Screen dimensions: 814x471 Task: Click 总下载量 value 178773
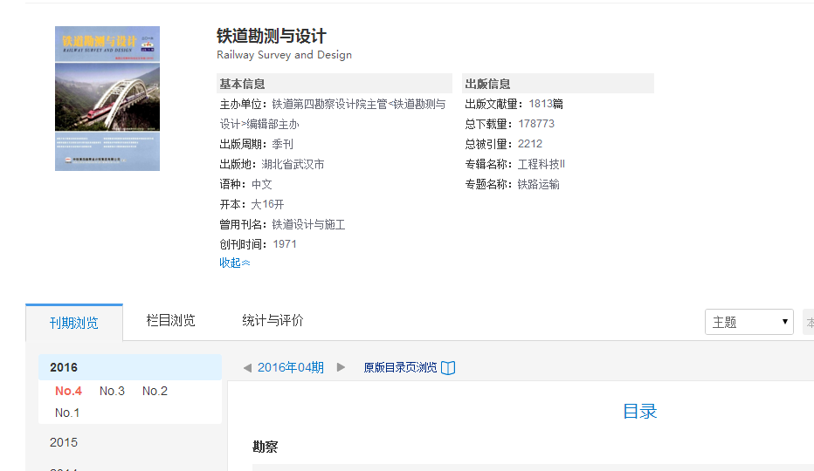[536, 124]
